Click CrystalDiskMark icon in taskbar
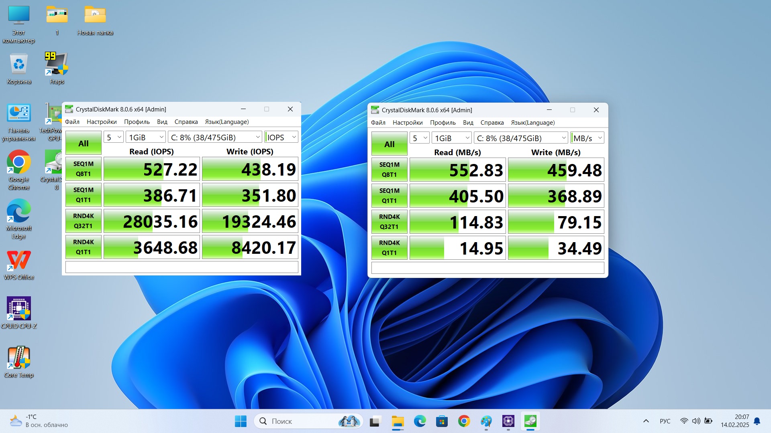The width and height of the screenshot is (771, 433). point(530,421)
